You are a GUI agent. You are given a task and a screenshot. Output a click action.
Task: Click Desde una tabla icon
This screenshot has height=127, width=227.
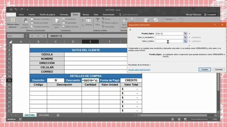coord(32,23)
